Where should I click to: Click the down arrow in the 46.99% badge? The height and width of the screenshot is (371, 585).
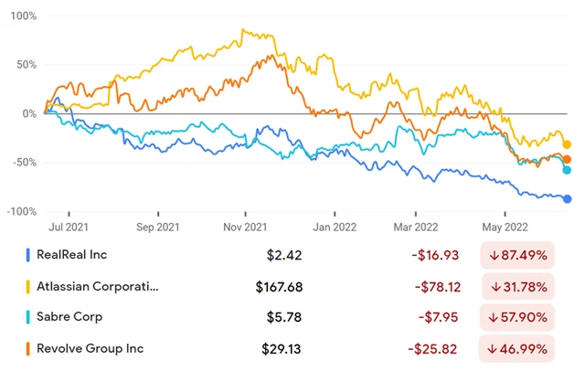[x=495, y=349]
